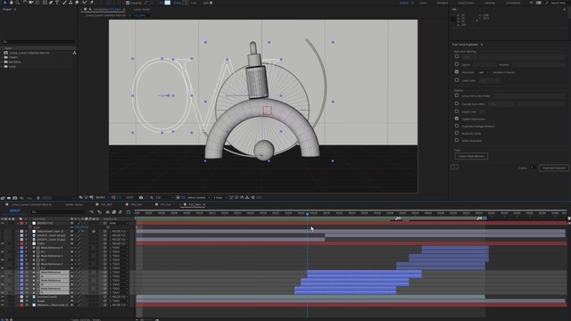The height and width of the screenshot is (321, 571).
Task: Enable the Depth Limit checkbox
Action: click(x=457, y=111)
